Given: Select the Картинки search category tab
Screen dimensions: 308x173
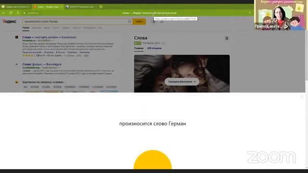Looking at the screenshot, I should tap(37, 28).
